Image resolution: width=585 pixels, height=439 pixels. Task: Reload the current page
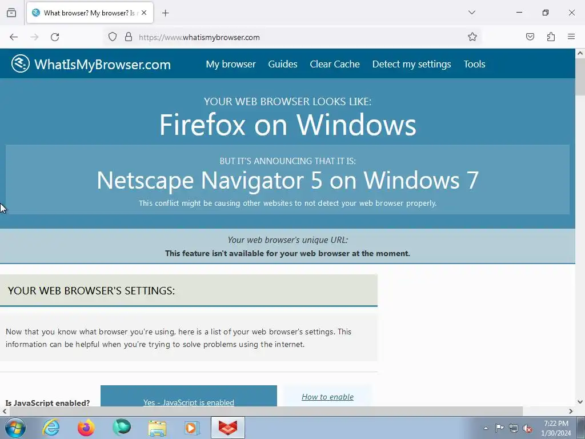(55, 37)
